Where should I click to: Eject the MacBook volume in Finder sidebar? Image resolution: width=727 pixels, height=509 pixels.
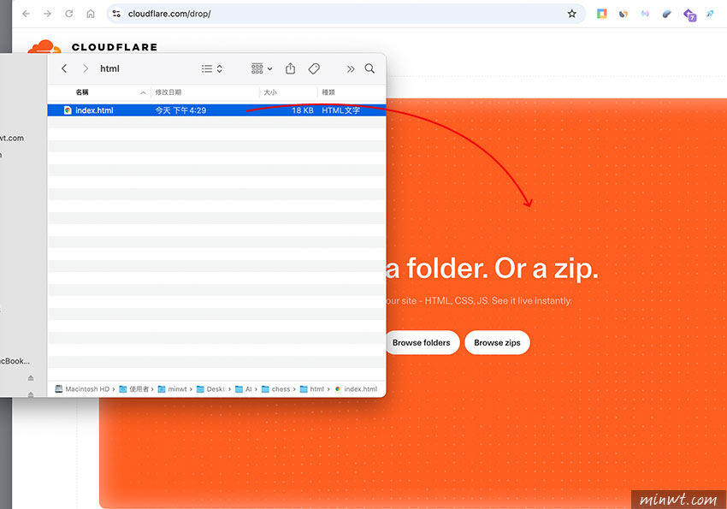coord(31,378)
